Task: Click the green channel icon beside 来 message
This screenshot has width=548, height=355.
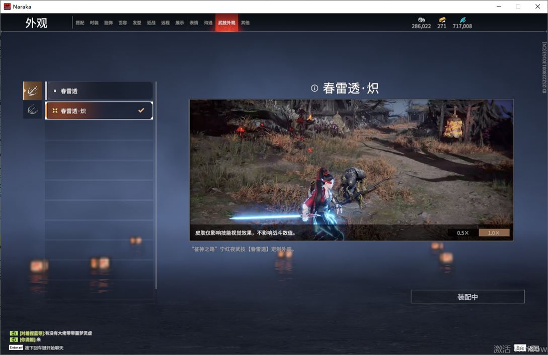Action: click(x=14, y=339)
